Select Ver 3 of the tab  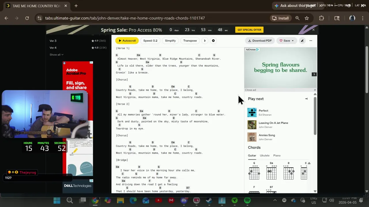pos(53,41)
